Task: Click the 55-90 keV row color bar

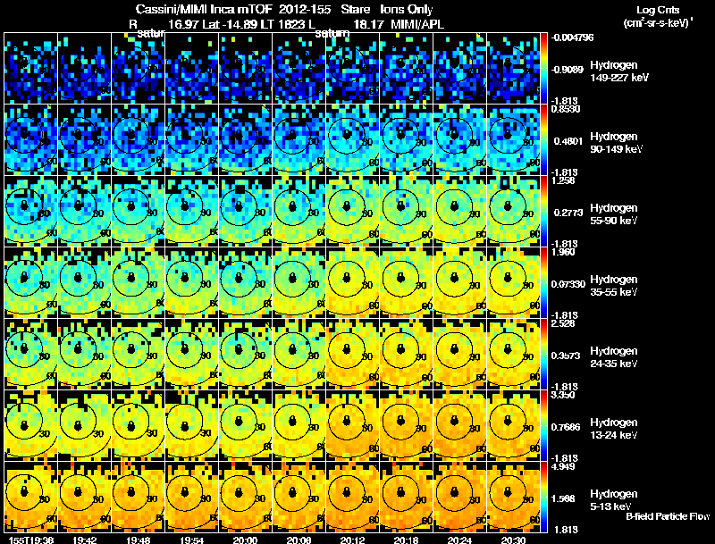Action: click(543, 212)
